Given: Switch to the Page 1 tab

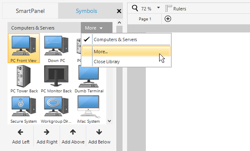Looking at the screenshot, I should coord(145,19).
